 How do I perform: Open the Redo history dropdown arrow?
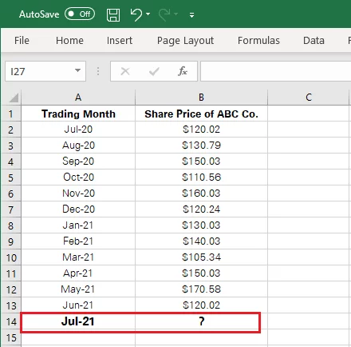coord(175,14)
